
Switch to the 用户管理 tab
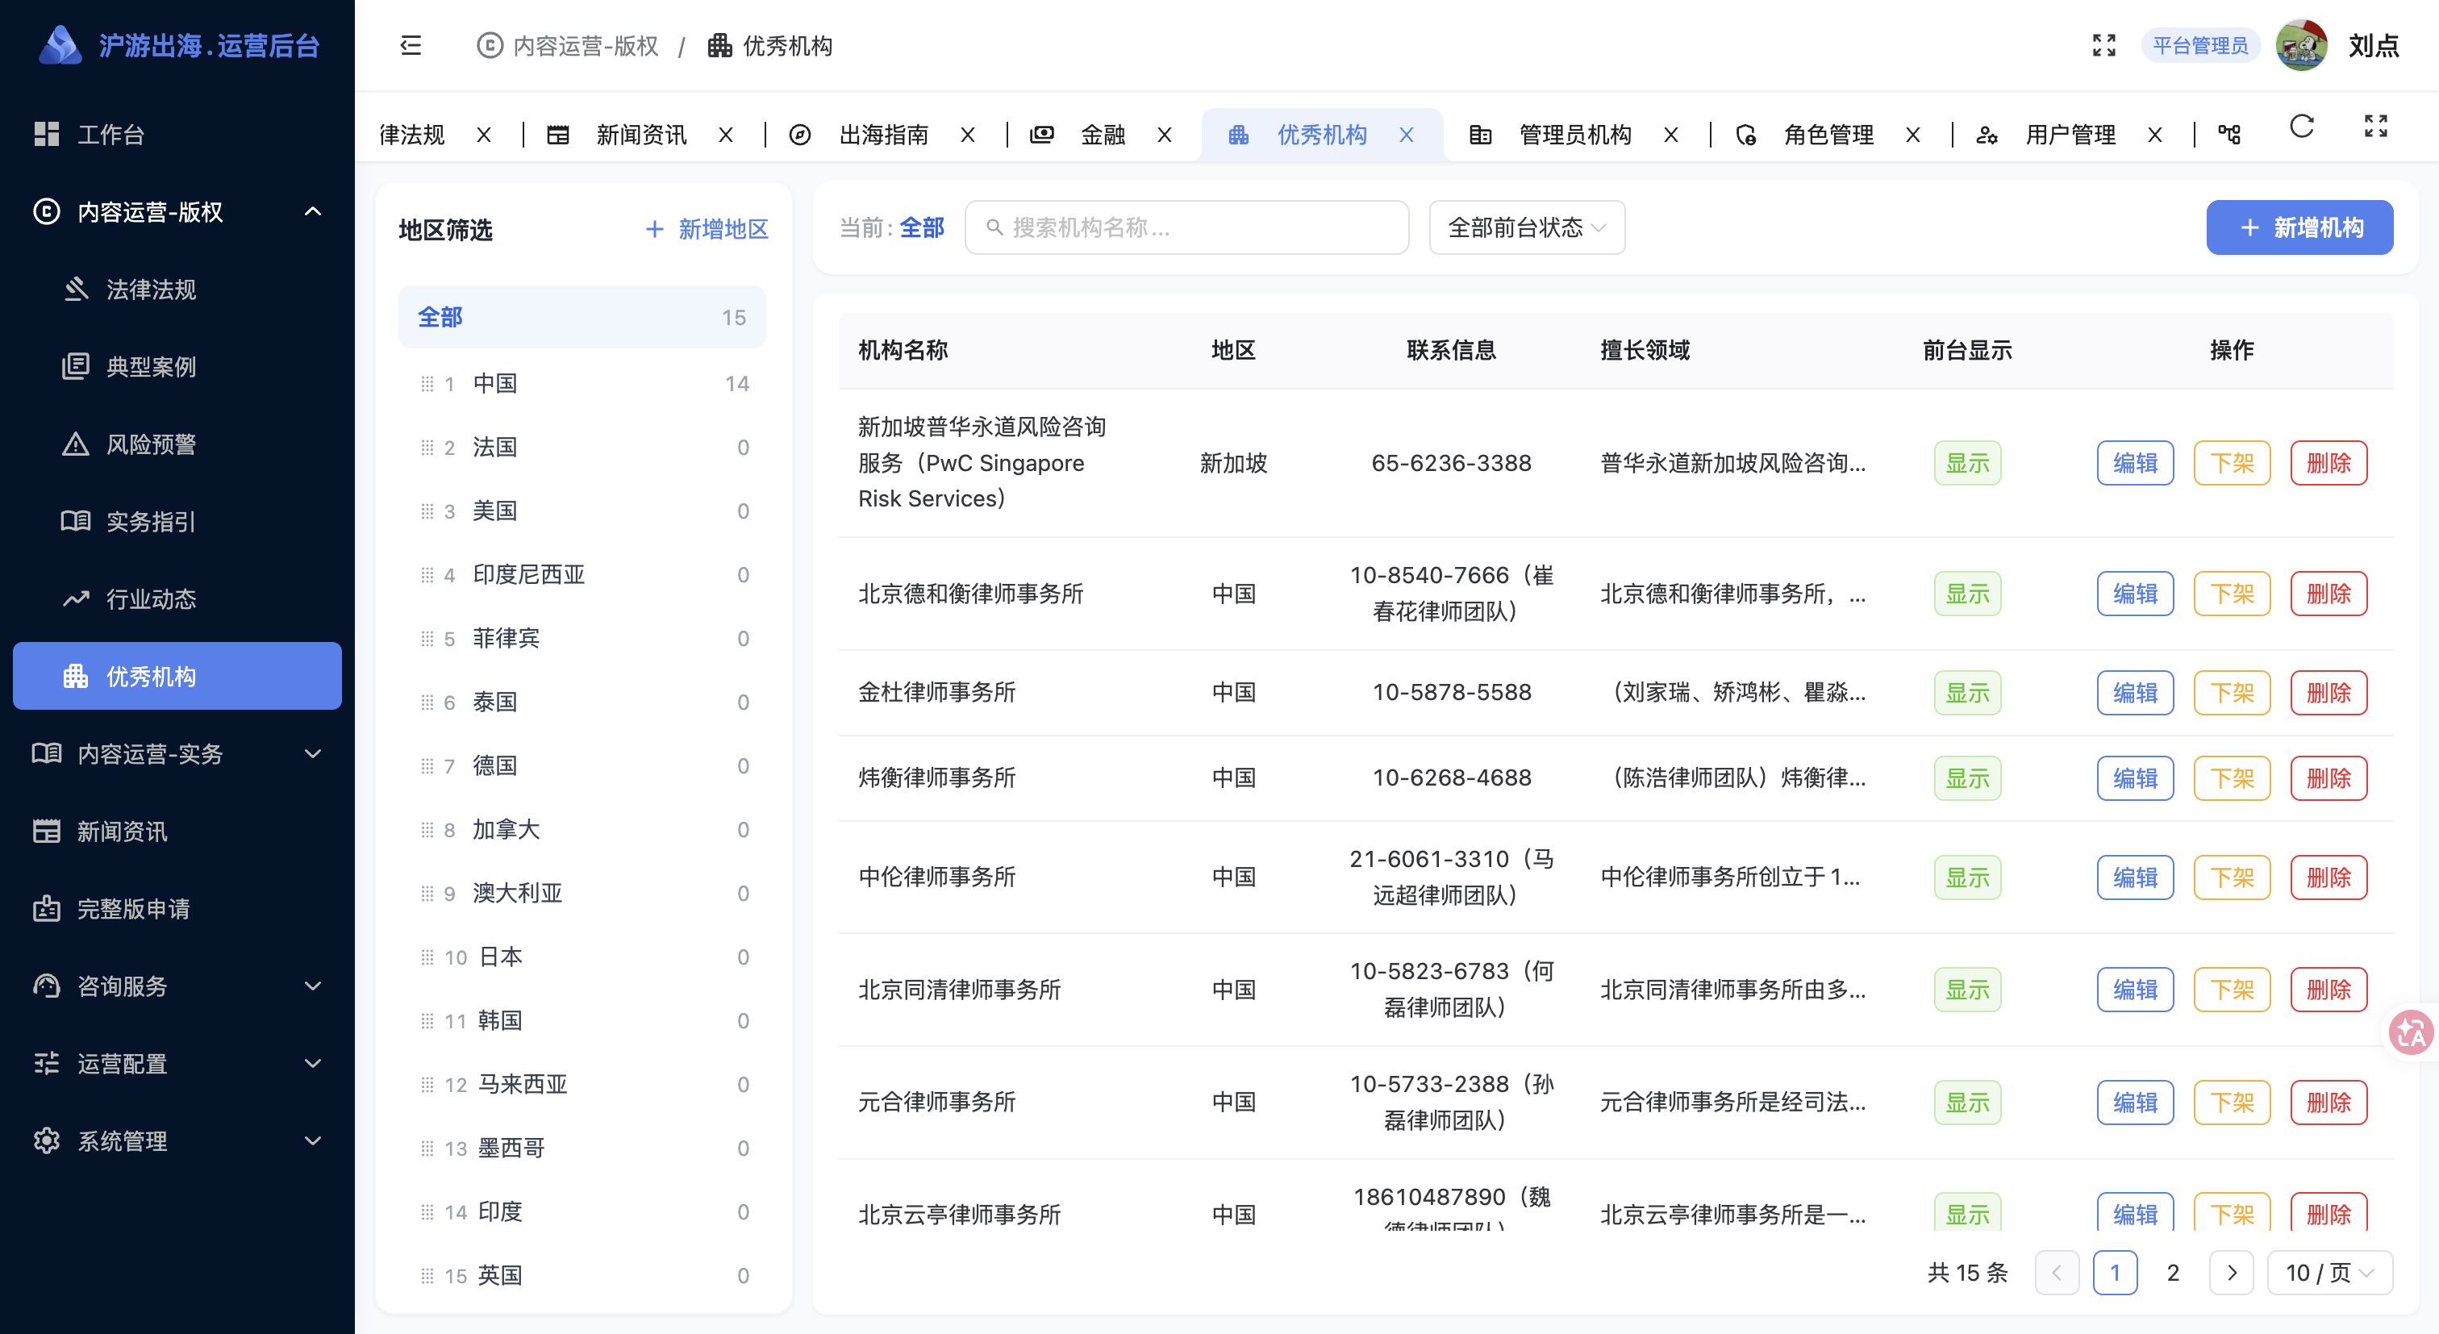(x=2070, y=135)
